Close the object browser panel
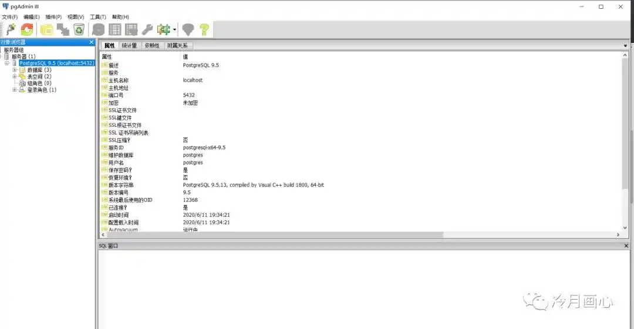The image size is (634, 329). (91, 42)
